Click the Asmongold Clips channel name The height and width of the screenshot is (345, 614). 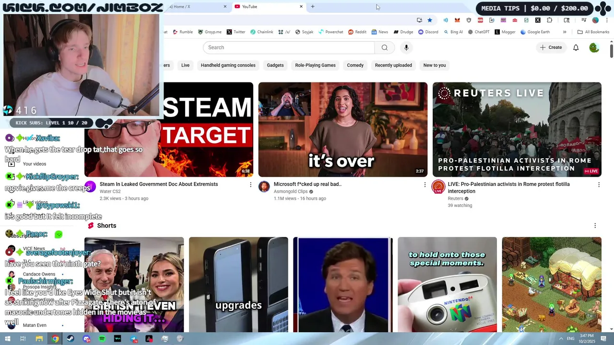click(x=291, y=192)
